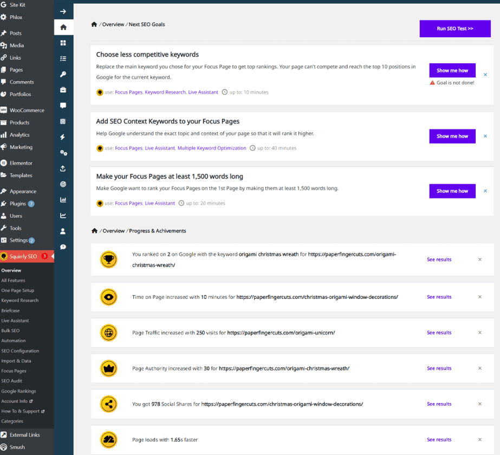Open SEO Audit submenu item
500x455 pixels.
click(x=11, y=381)
